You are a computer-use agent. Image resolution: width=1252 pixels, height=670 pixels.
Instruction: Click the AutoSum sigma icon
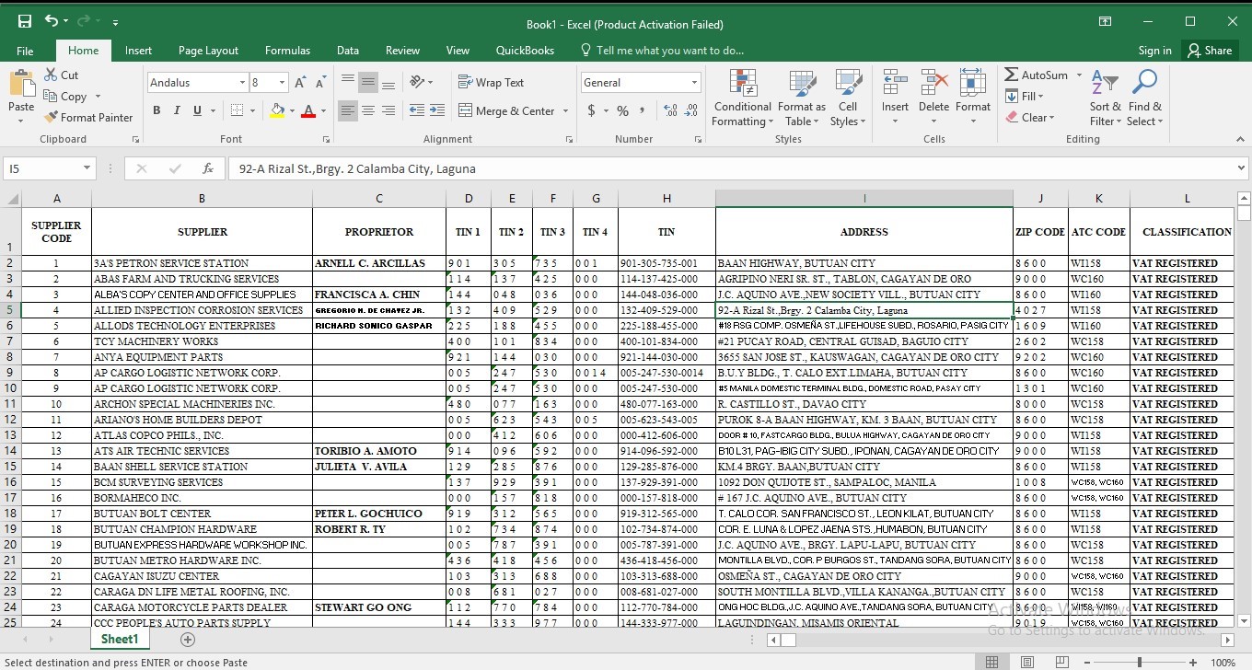point(1011,75)
